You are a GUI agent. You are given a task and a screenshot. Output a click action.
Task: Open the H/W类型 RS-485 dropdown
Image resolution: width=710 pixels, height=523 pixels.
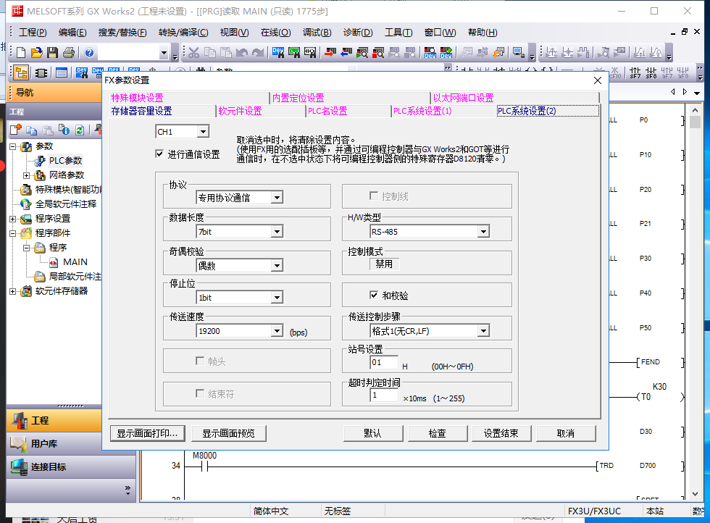coord(484,231)
